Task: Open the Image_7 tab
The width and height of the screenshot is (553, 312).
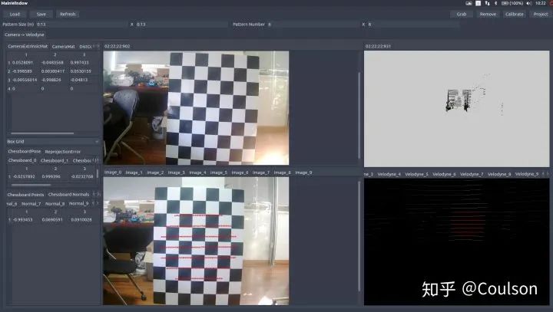Action: (261, 172)
